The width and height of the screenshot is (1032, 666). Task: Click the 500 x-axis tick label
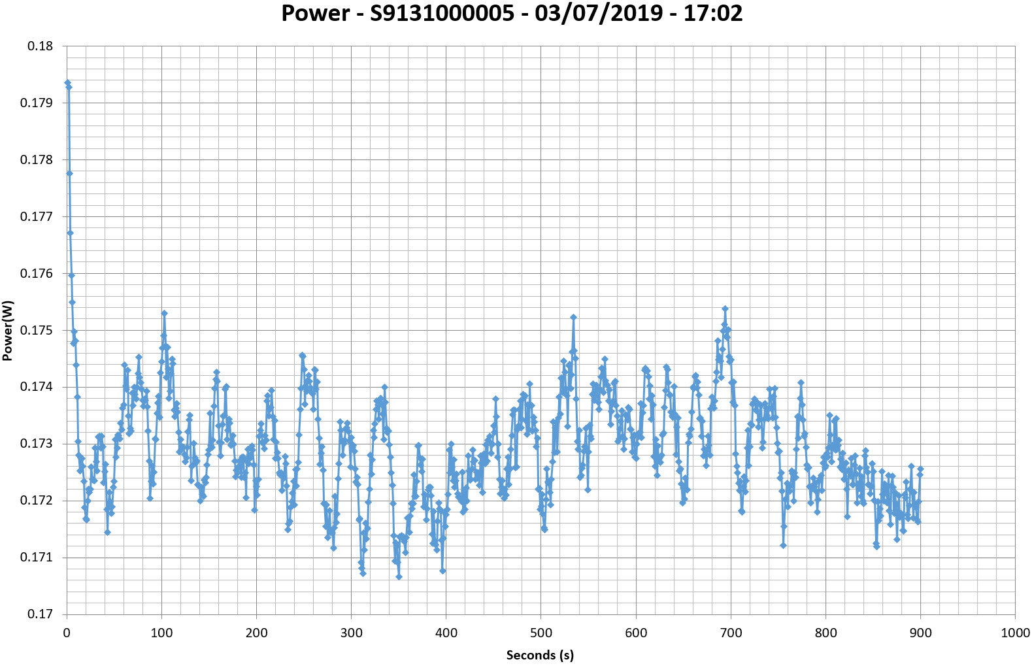(x=541, y=633)
